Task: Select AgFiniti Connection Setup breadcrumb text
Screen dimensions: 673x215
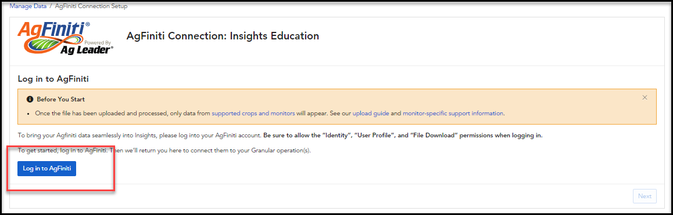Action: coord(91,6)
